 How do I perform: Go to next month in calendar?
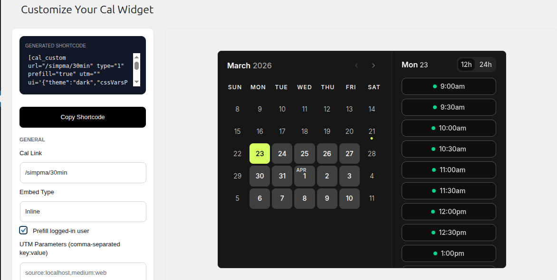[374, 65]
